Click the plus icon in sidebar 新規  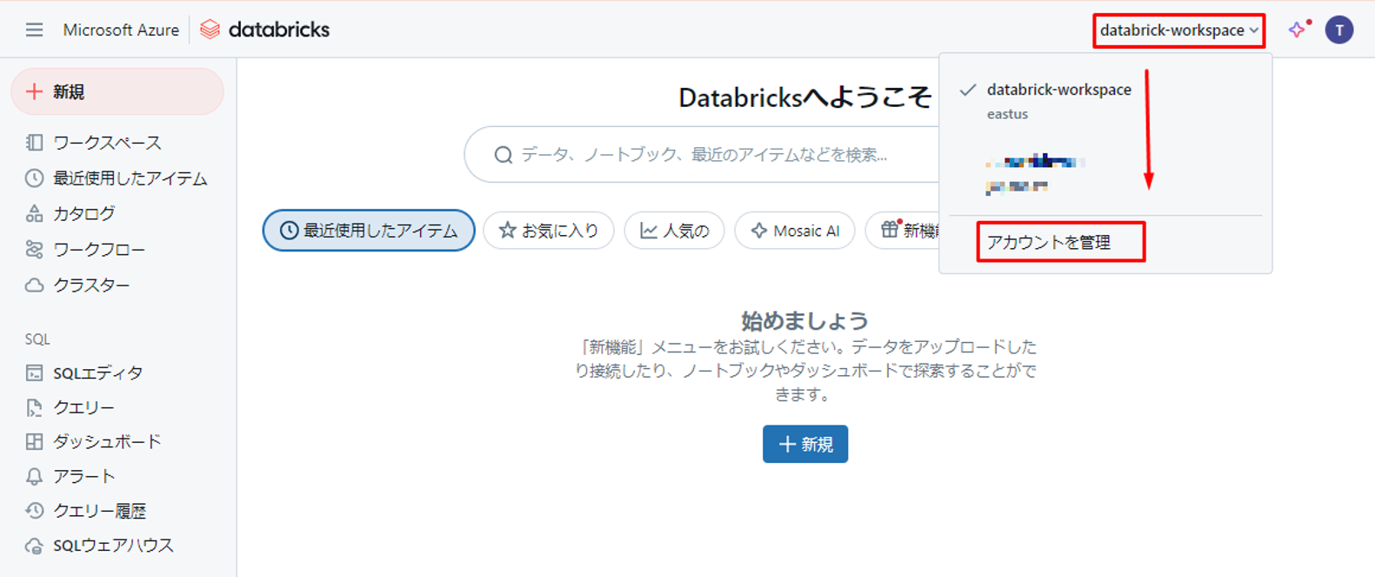(34, 91)
